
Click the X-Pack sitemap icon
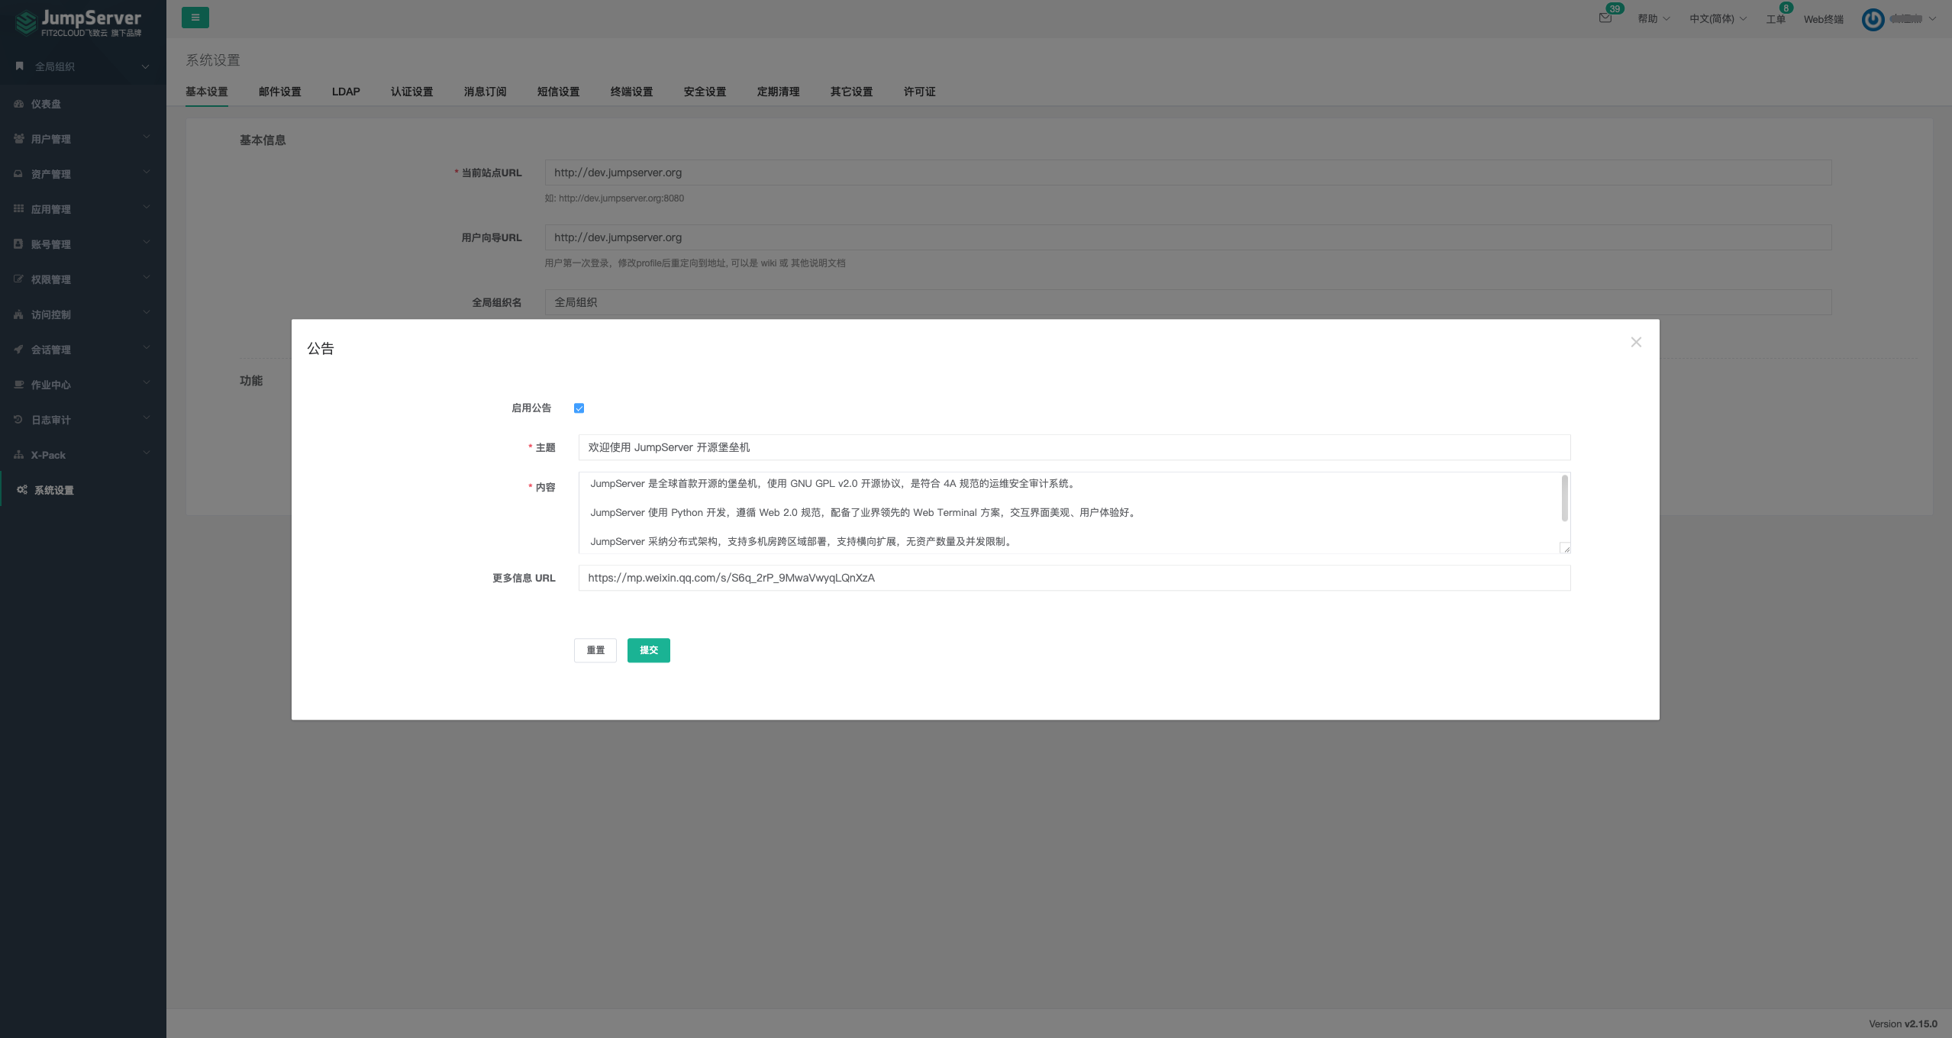pyautogui.click(x=18, y=455)
